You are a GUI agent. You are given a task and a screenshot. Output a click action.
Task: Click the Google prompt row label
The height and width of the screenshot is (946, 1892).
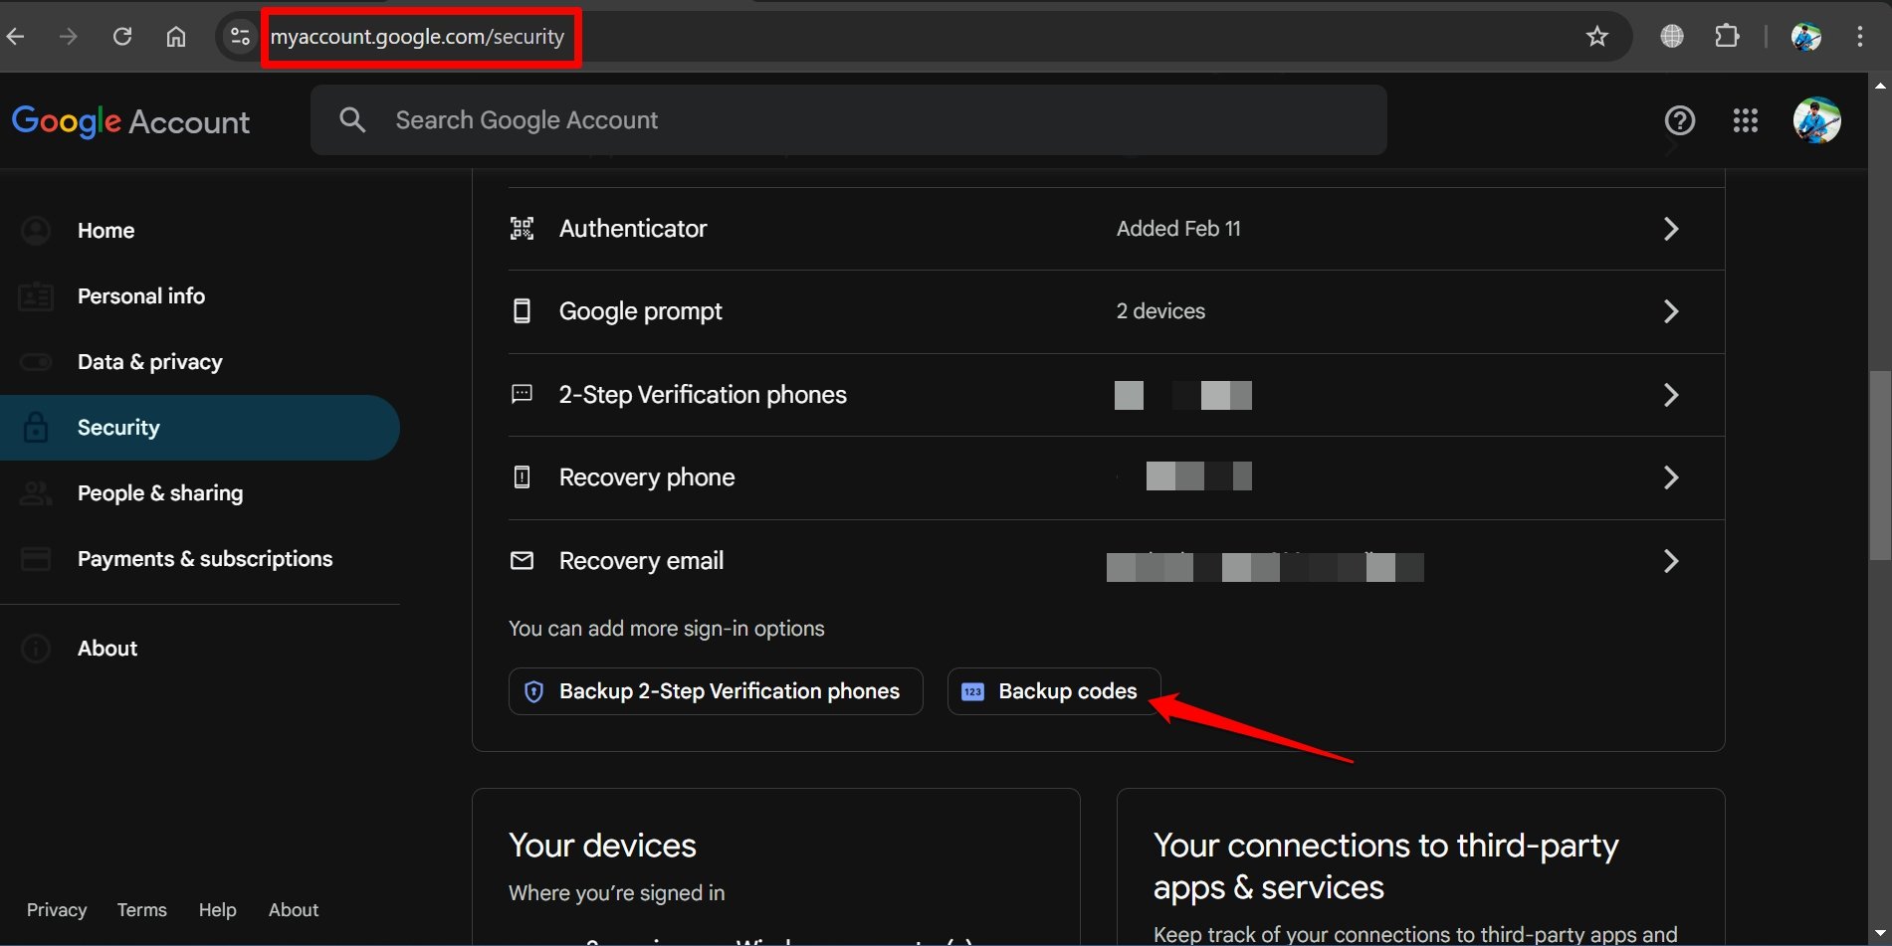pyautogui.click(x=641, y=311)
